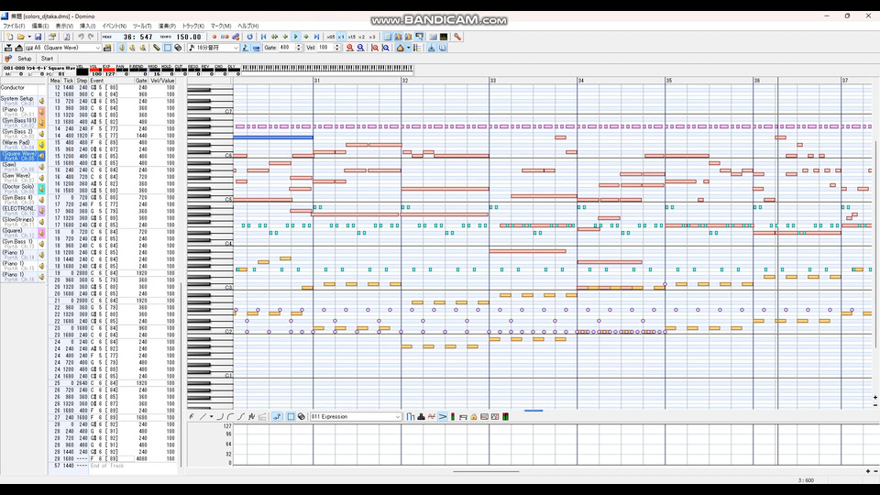Set playback speed to x0.5
The width and height of the screenshot is (880, 495).
(331, 37)
